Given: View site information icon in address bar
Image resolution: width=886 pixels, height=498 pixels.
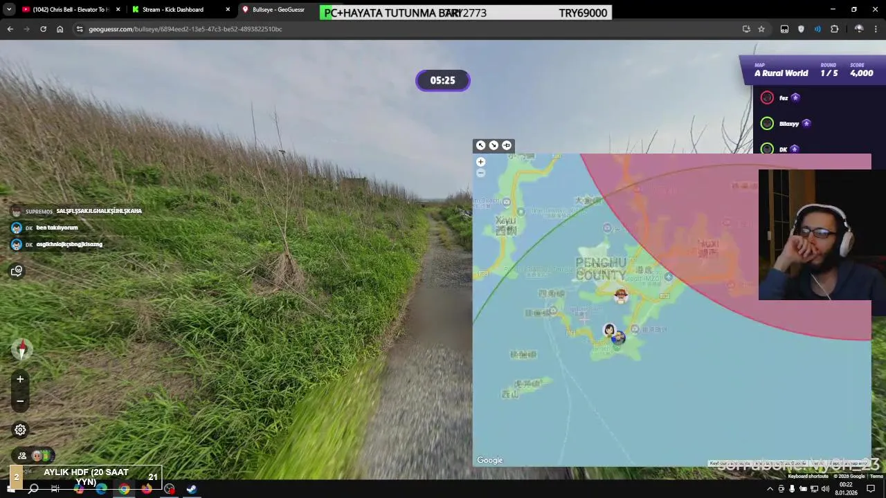Looking at the screenshot, I should point(80,29).
